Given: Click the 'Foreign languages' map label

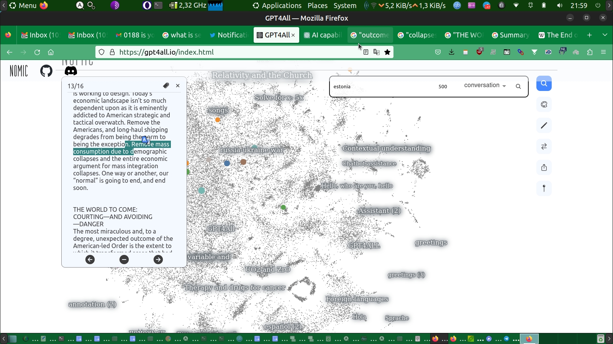Looking at the screenshot, I should coord(357,299).
